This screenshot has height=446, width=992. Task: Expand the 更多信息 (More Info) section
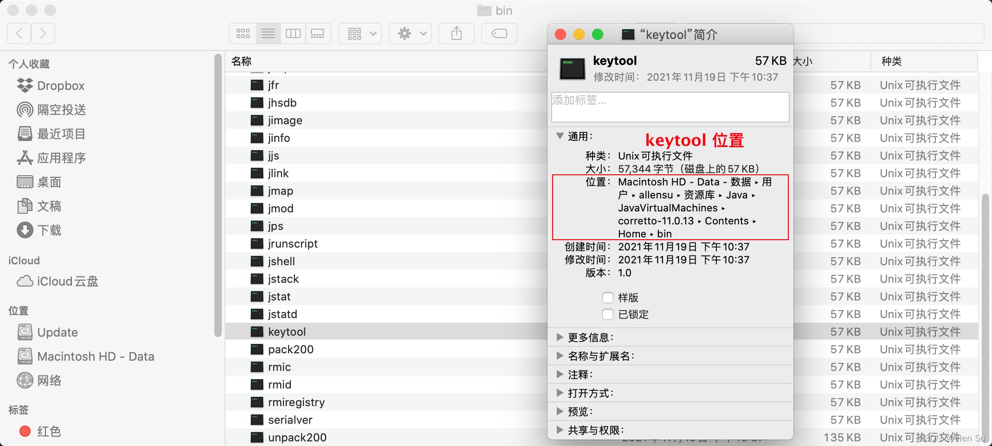[559, 338]
